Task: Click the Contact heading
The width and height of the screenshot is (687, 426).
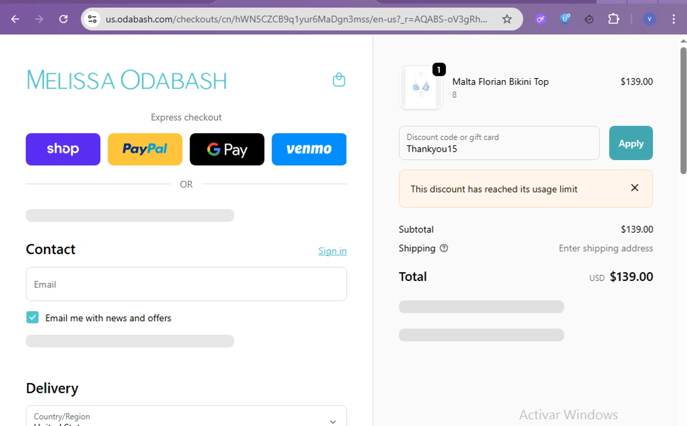Action: (51, 249)
